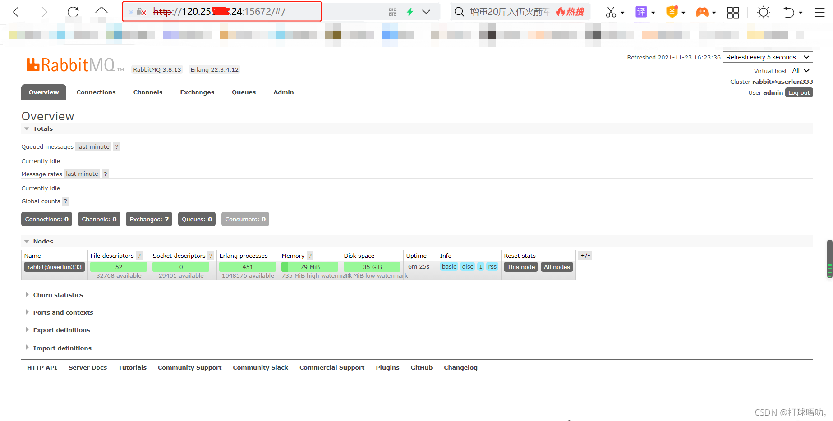This screenshot has height=421, width=833.
Task: Open the game controller dropdown arrow
Action: [x=714, y=13]
